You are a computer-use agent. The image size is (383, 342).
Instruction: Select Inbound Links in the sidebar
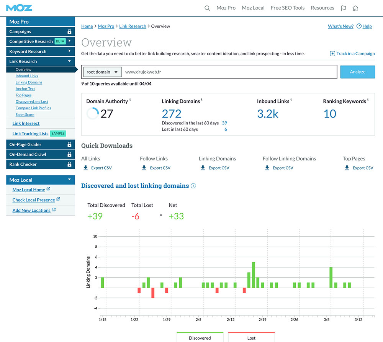pyautogui.click(x=27, y=76)
